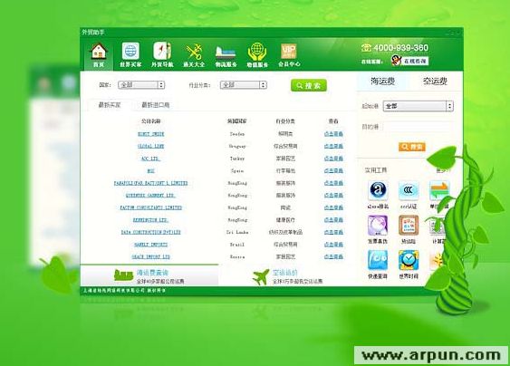Click the green 搜索 search button

click(309, 85)
